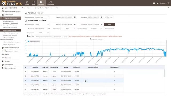171x96 pixels.
Task: Select the JPG radio button
Action: pos(32,36)
